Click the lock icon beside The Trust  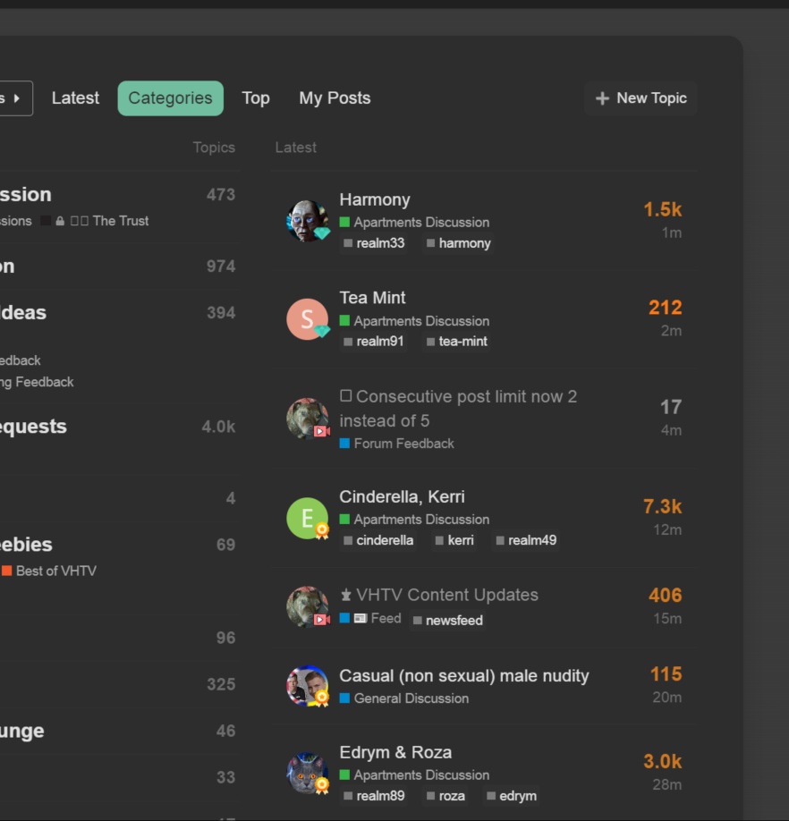click(x=60, y=221)
